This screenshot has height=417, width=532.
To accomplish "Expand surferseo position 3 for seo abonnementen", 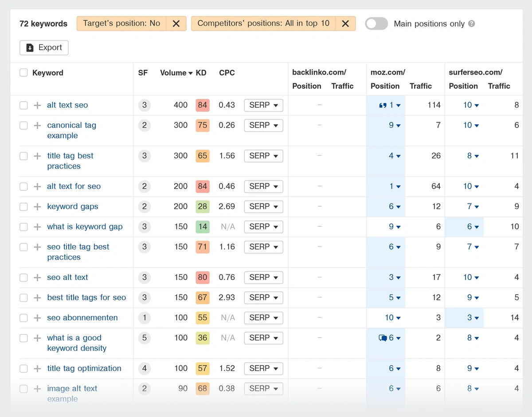I will tap(473, 318).
